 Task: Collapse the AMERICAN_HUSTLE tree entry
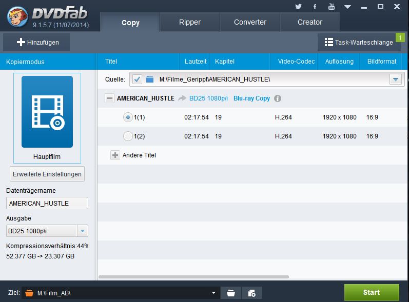(x=109, y=98)
